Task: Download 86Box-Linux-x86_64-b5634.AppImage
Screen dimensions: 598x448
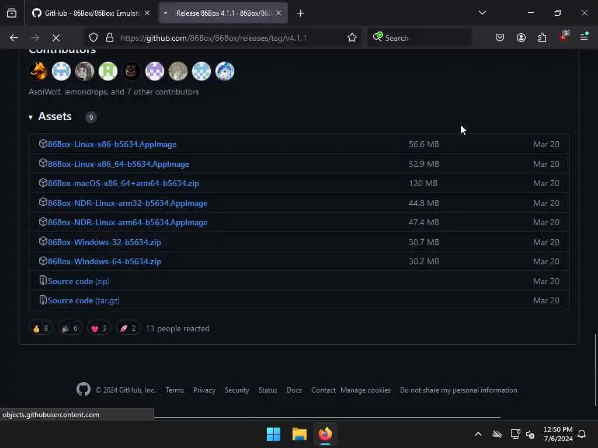Action: point(119,164)
